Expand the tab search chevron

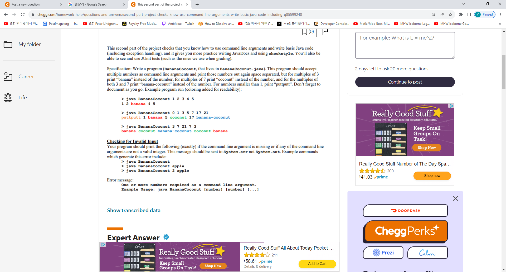(x=463, y=4)
